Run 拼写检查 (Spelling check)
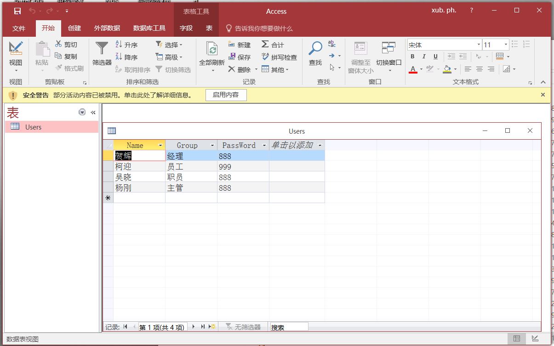The image size is (554, 346). coord(279,57)
